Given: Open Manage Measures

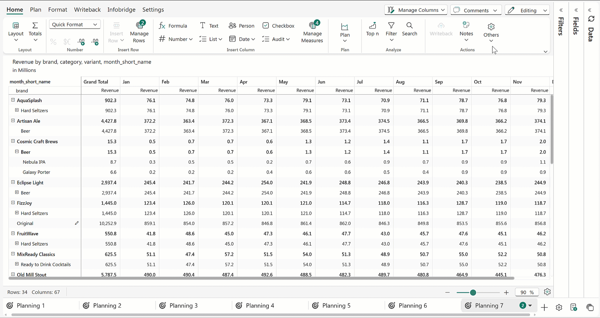Looking at the screenshot, I should 312,32.
